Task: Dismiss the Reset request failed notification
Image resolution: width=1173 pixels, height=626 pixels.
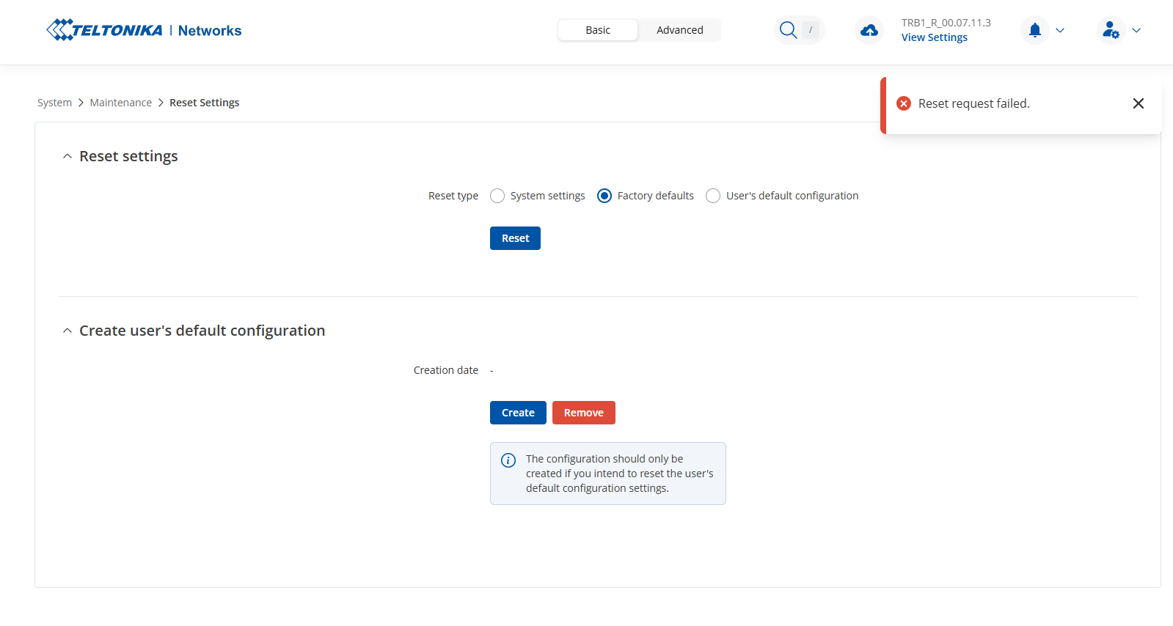Action: (1139, 103)
